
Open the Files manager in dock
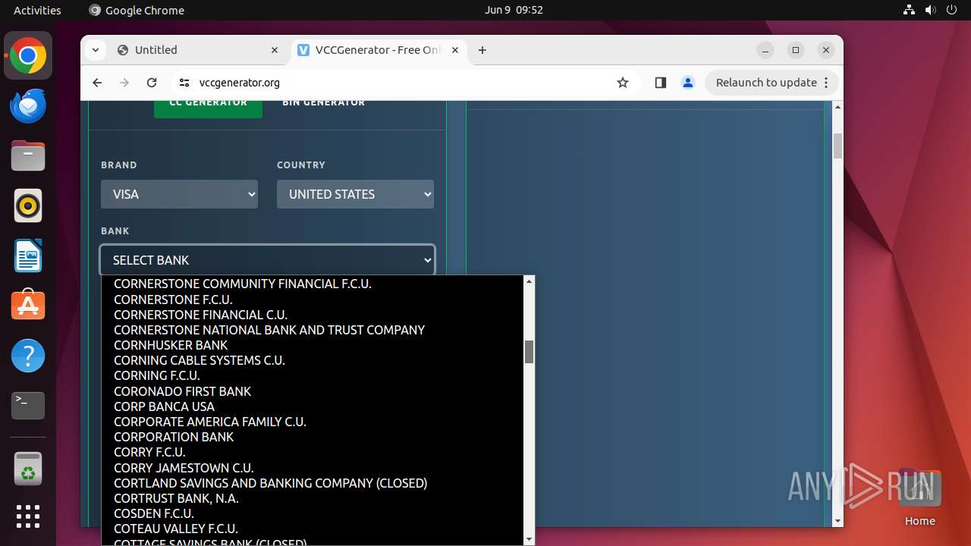[28, 156]
